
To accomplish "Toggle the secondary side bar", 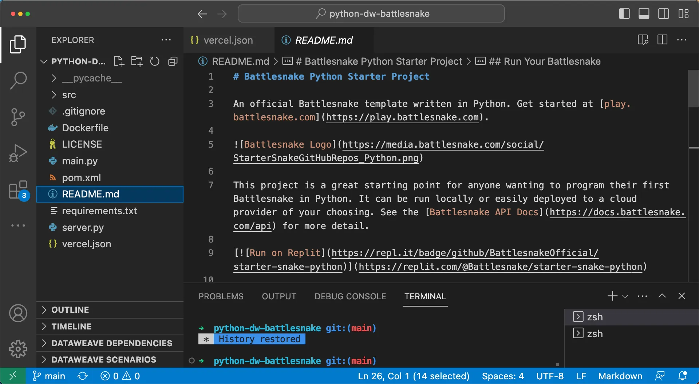I will click(664, 14).
